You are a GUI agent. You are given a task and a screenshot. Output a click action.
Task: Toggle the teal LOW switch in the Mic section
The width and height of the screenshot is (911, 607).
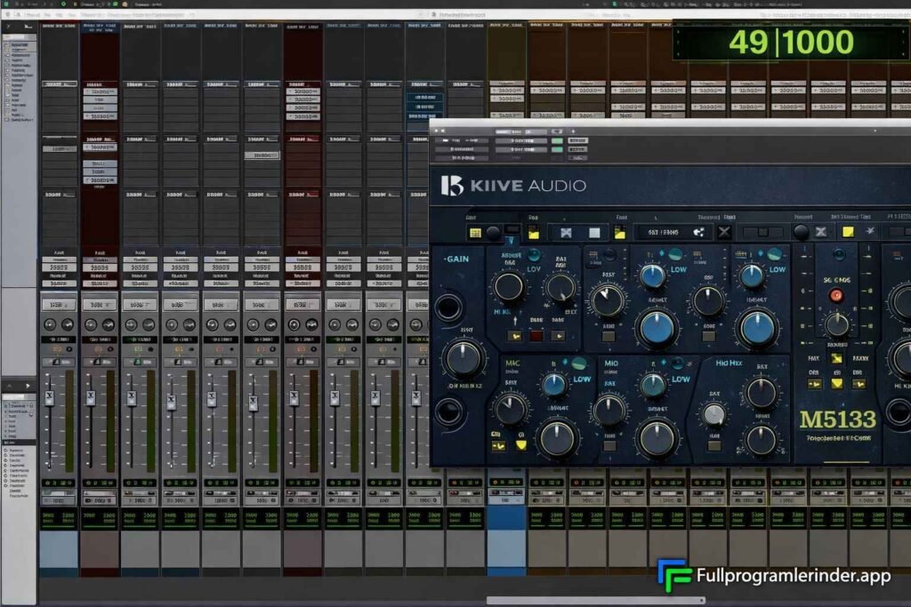click(578, 363)
